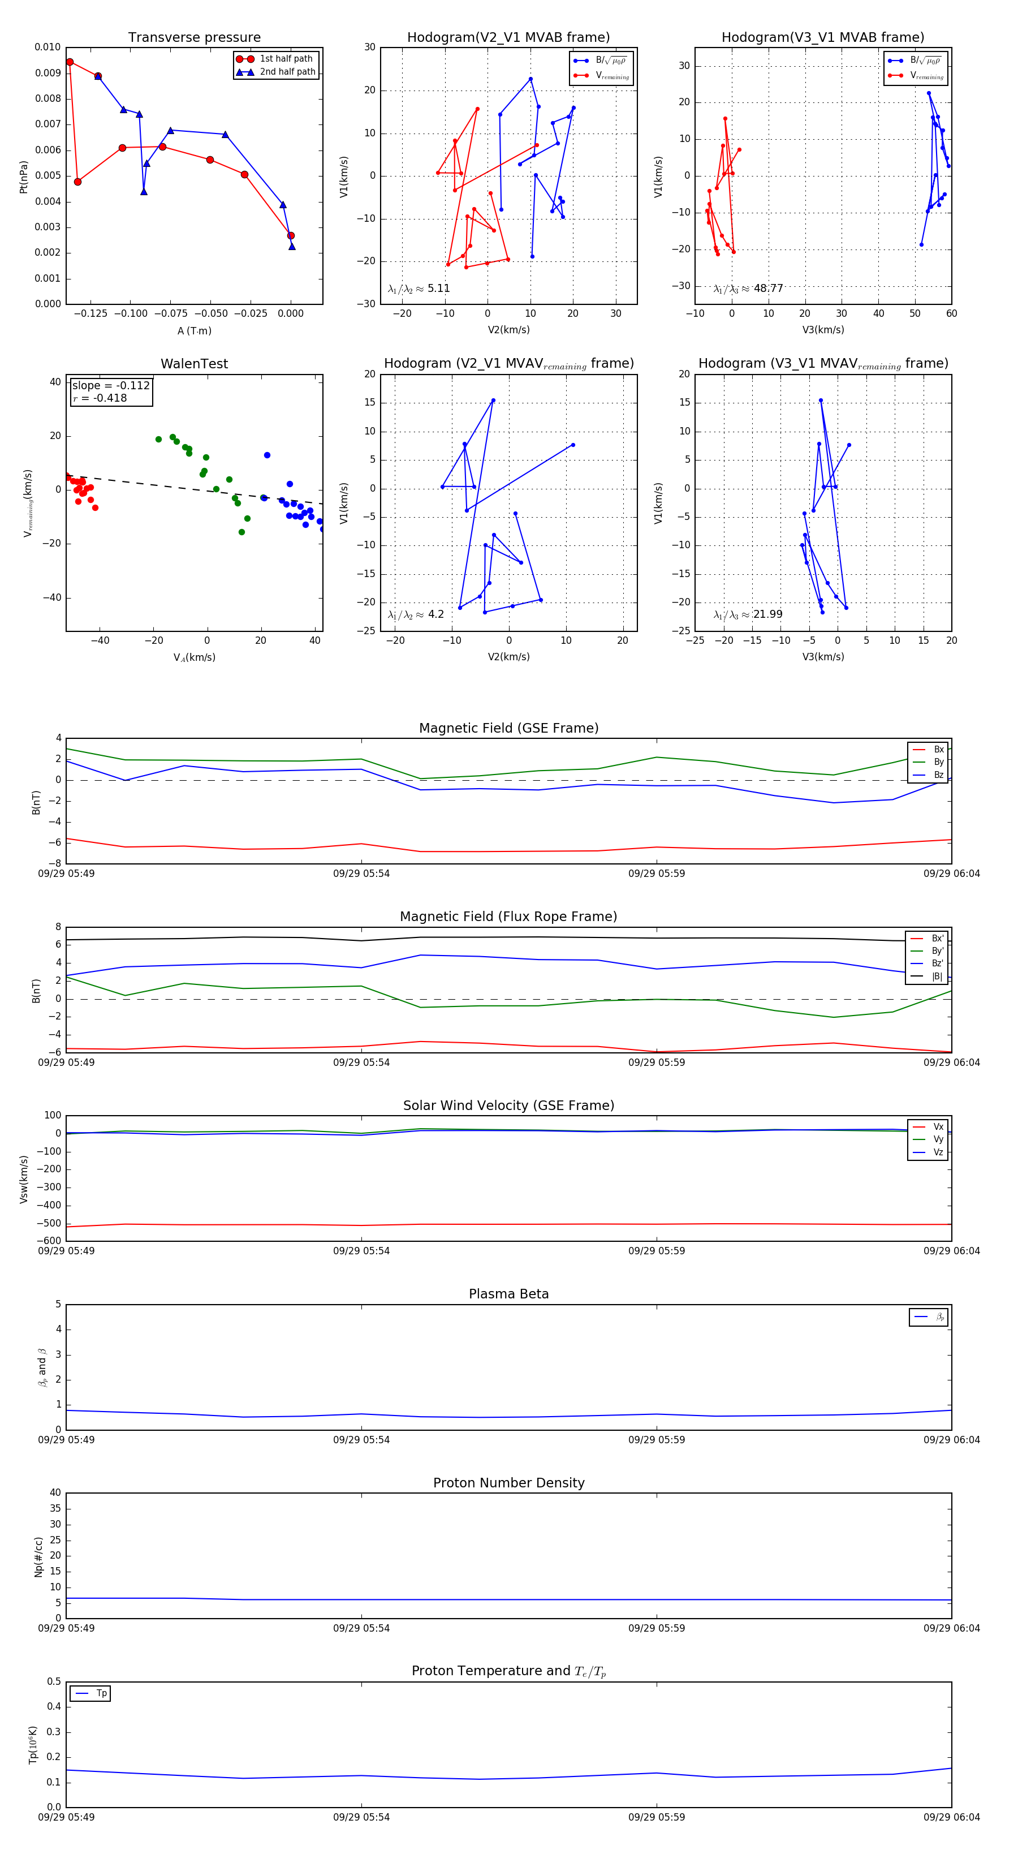Click the 'Plasma Beta' plot title
This screenshot has height=1867, width=1018.
(508, 1294)
